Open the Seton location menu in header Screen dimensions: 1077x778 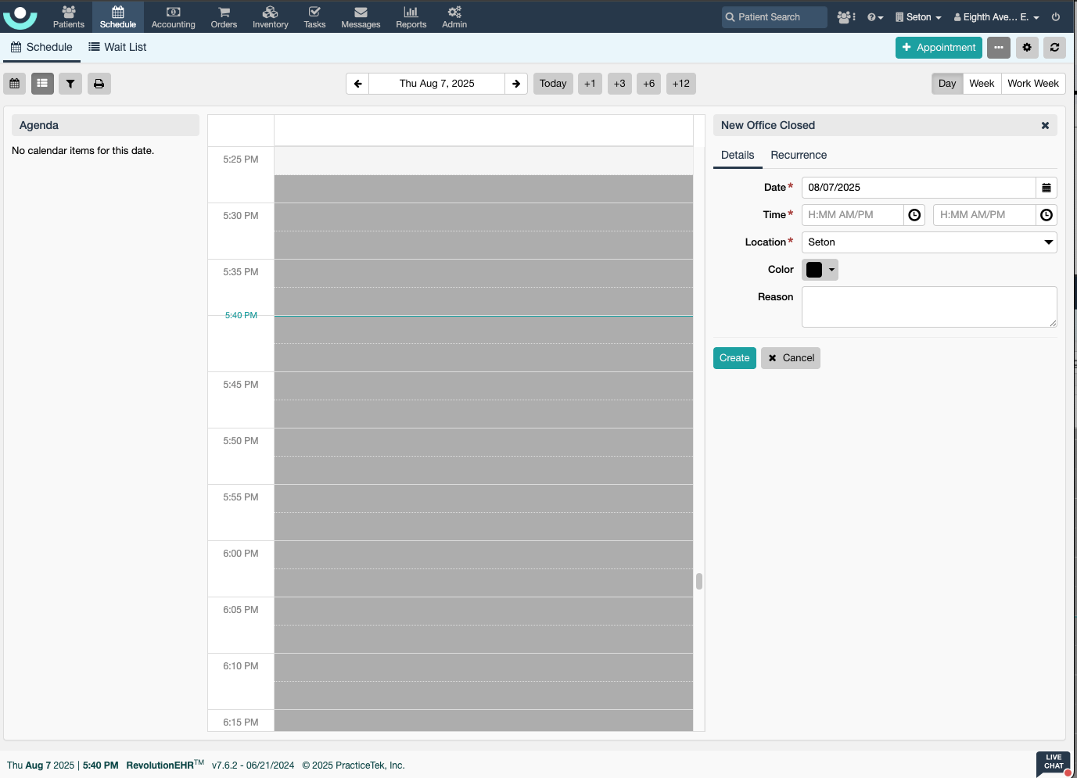point(918,17)
